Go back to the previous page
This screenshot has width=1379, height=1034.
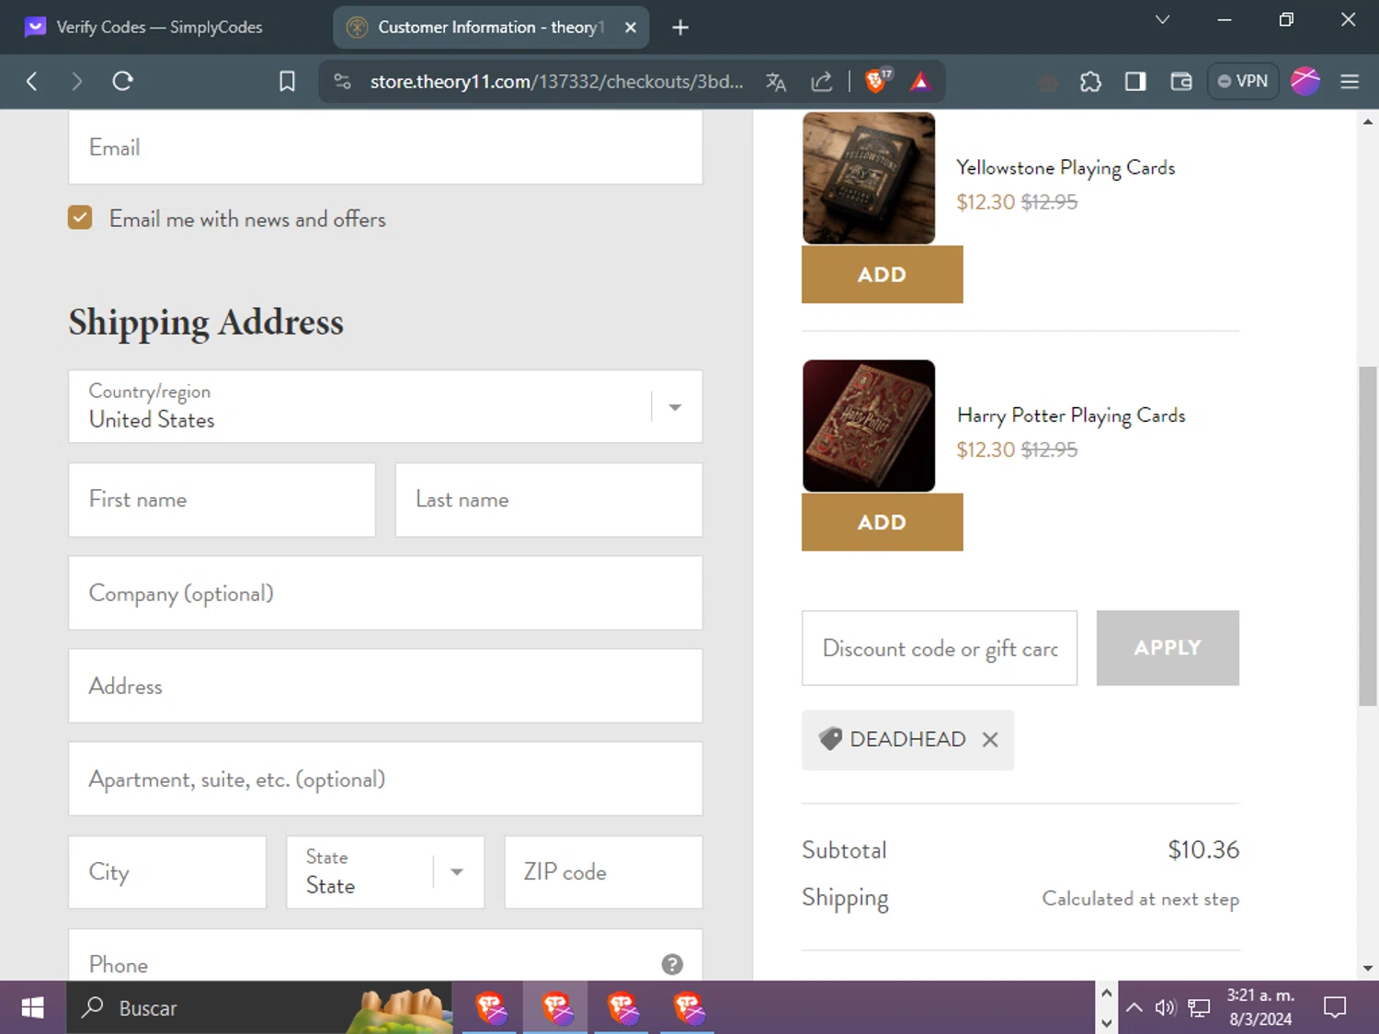point(32,81)
